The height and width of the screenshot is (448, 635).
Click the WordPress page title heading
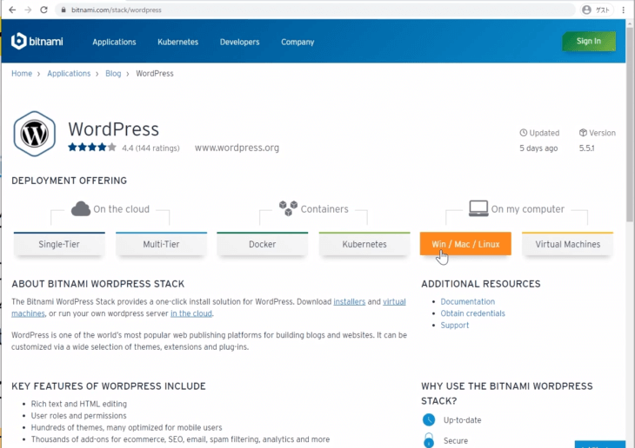point(113,129)
